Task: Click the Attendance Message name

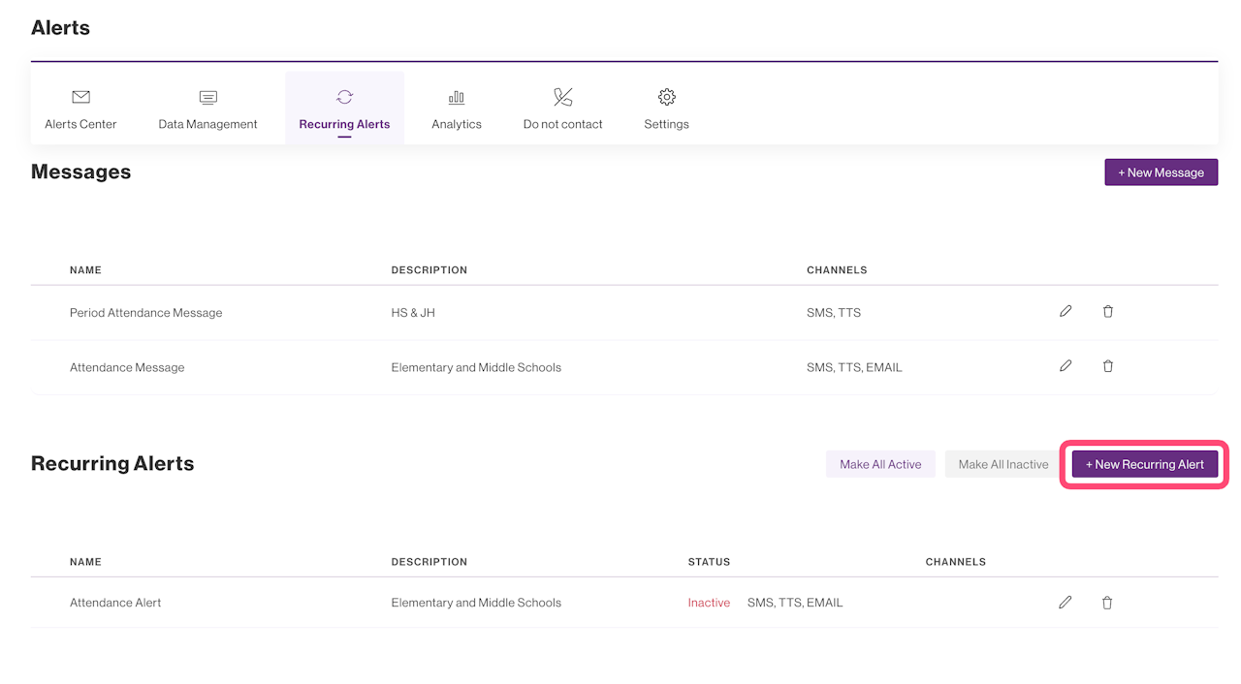Action: [127, 367]
